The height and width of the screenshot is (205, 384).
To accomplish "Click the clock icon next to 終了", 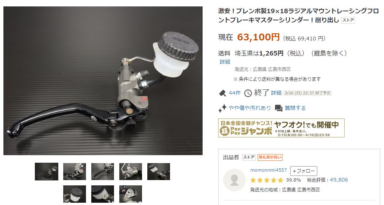I will tap(248, 93).
